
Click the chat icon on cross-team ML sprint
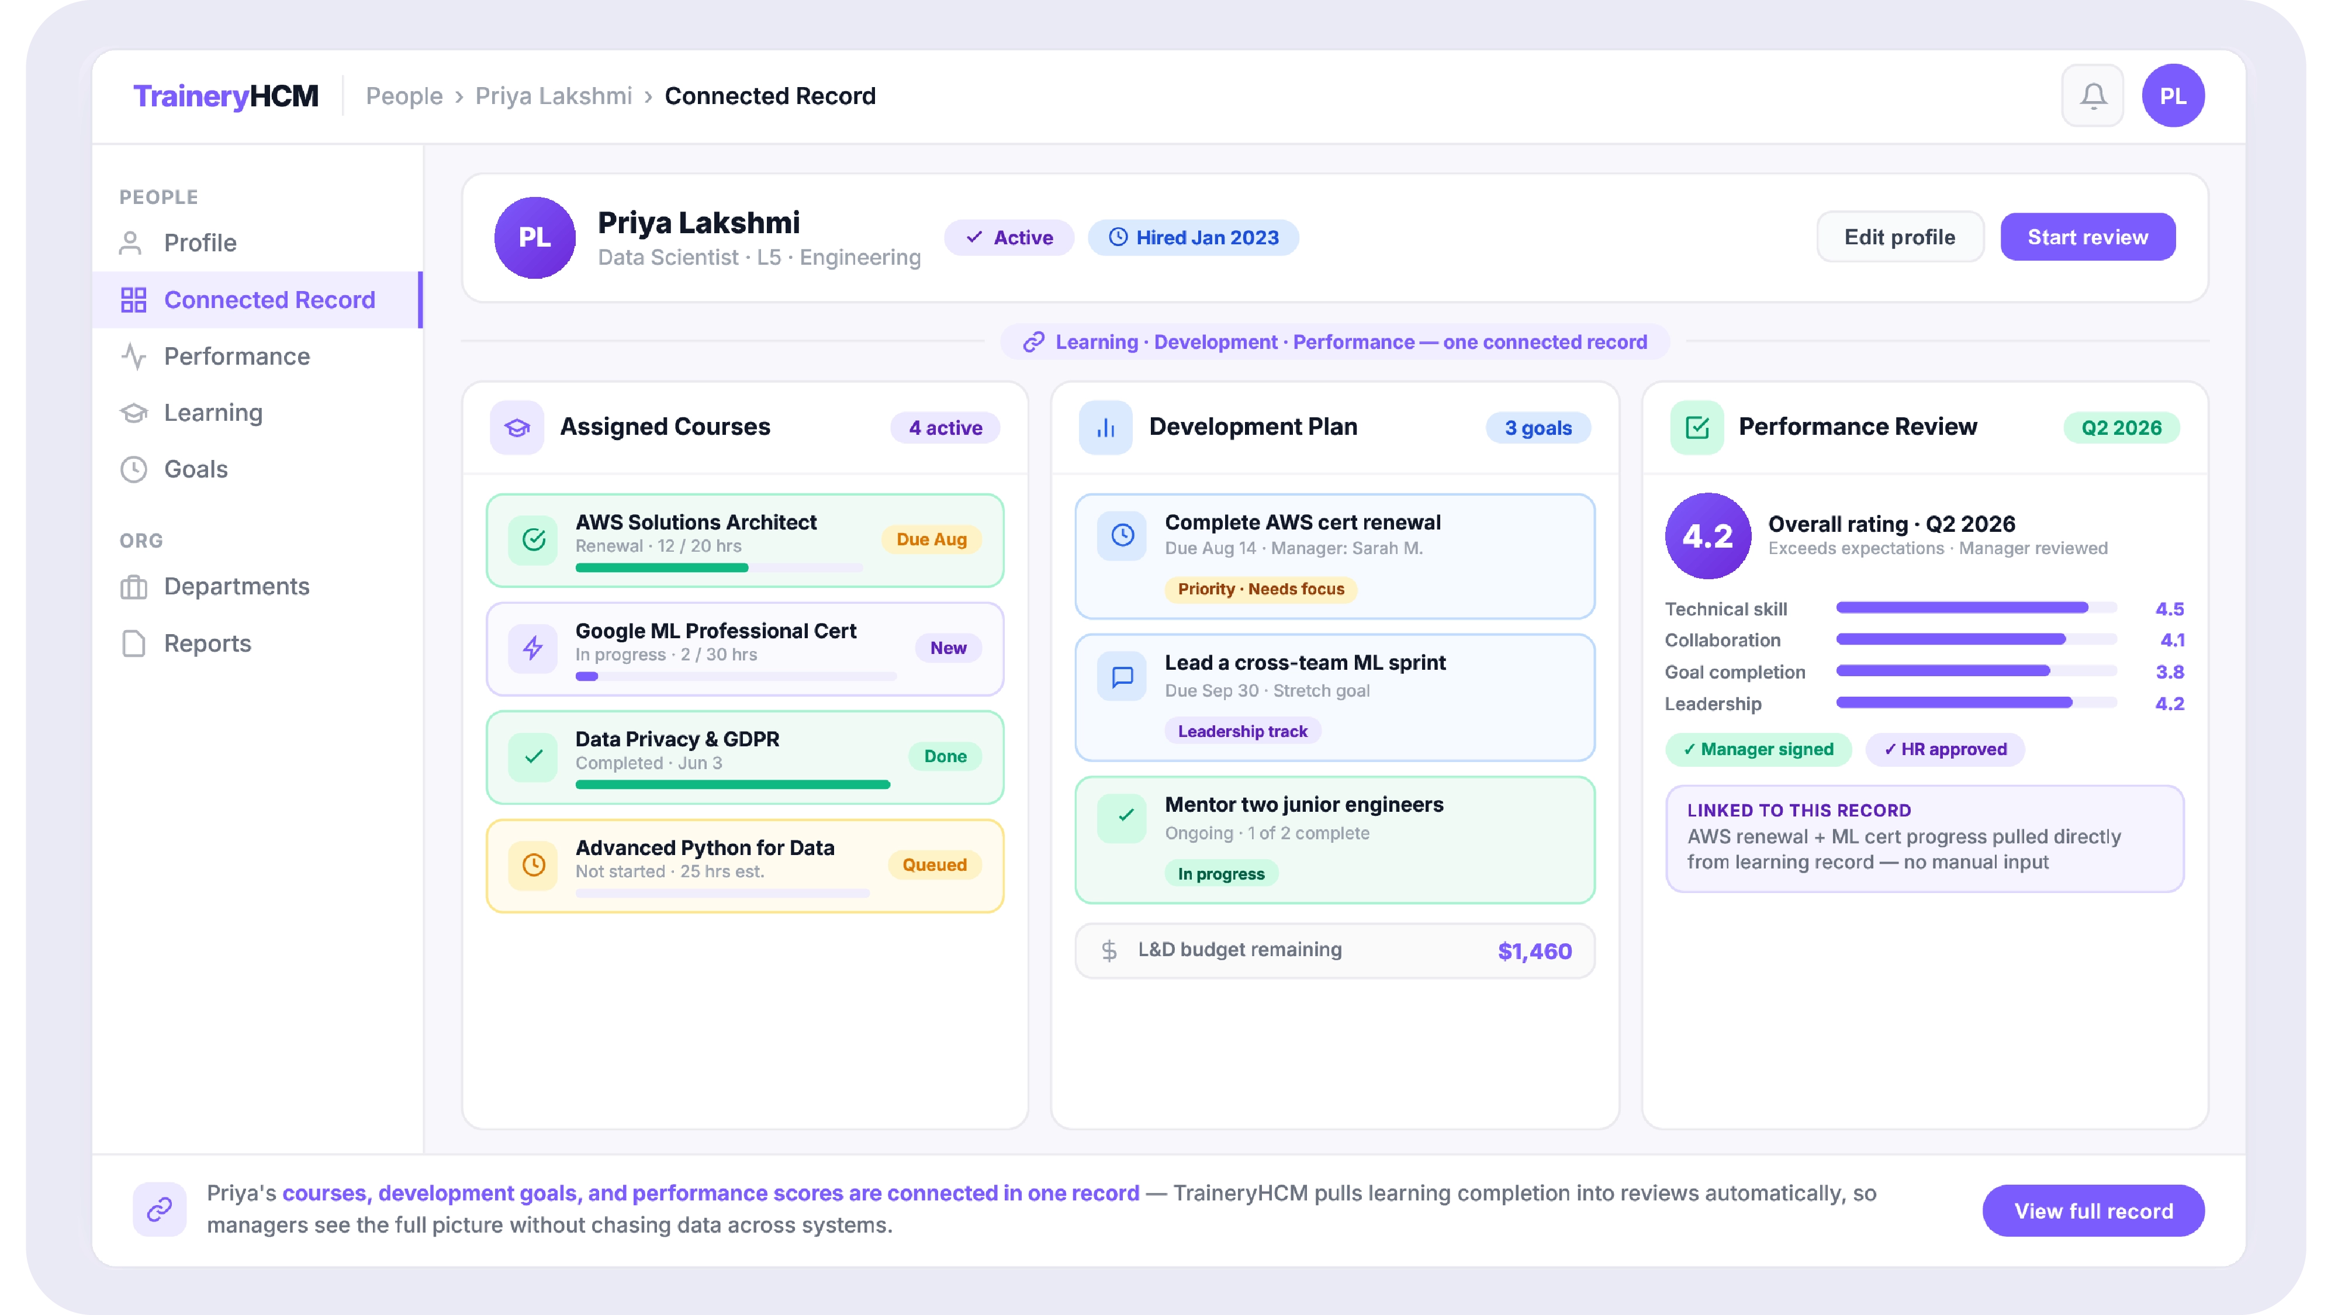click(x=1123, y=676)
